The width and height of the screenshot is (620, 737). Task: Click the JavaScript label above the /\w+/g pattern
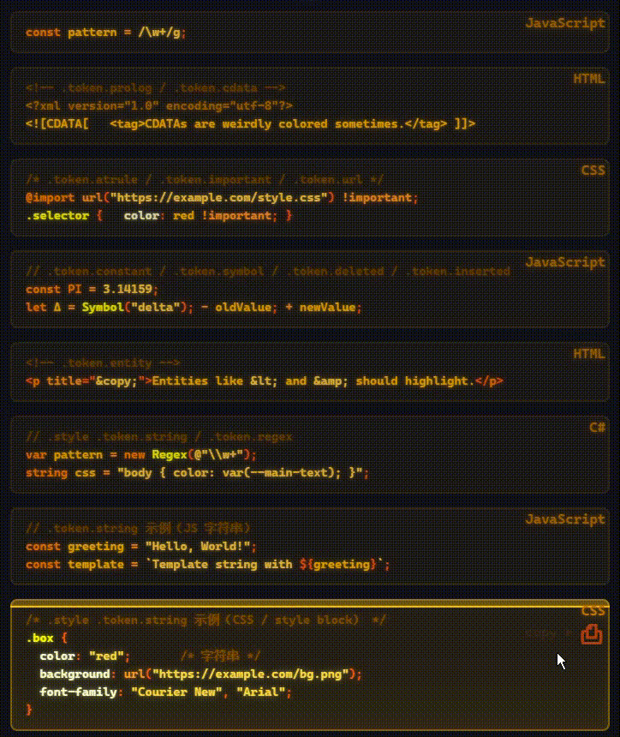[x=565, y=23]
